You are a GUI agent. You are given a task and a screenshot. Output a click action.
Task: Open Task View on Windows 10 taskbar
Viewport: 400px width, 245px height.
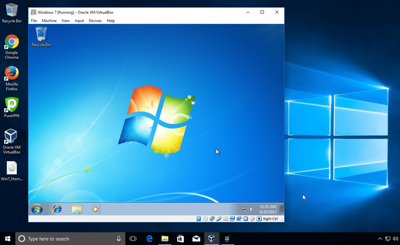(x=133, y=239)
